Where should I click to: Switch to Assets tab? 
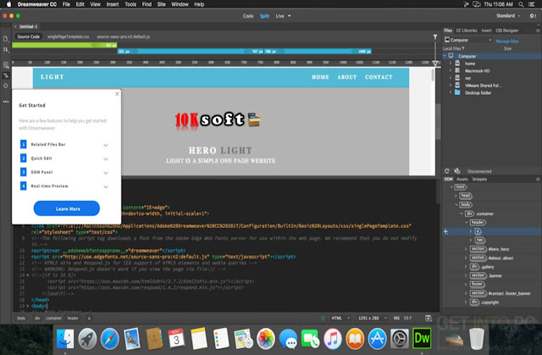462,179
